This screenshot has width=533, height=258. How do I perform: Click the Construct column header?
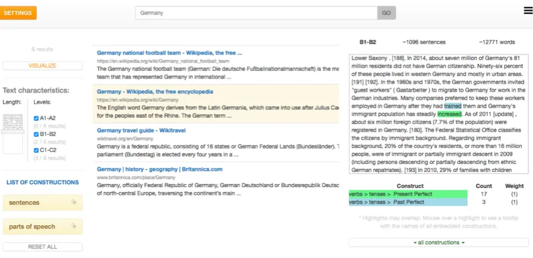tap(410, 186)
